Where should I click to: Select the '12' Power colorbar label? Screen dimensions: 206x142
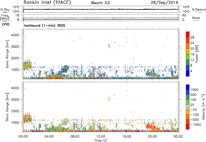(192, 60)
